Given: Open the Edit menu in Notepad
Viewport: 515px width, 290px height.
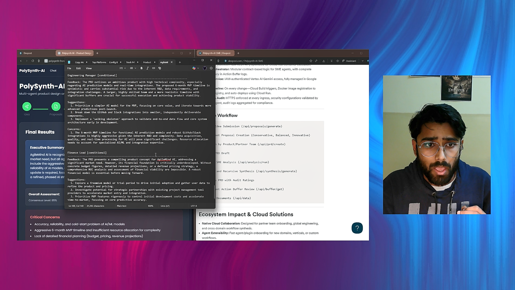Looking at the screenshot, I should pos(78,68).
